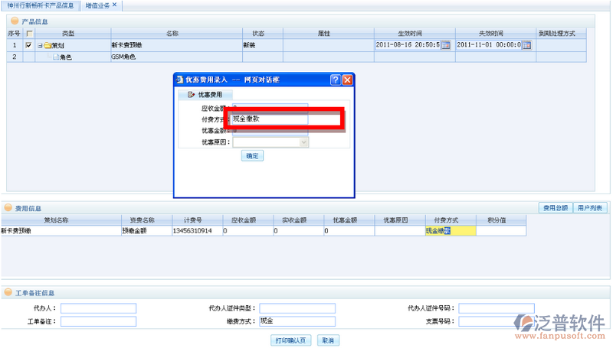Click the 优惠费用 panel icon
Image resolution: width=613 pixels, height=348 pixels.
coord(191,95)
